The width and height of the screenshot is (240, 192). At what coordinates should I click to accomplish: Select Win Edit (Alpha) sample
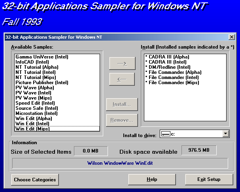(57, 119)
